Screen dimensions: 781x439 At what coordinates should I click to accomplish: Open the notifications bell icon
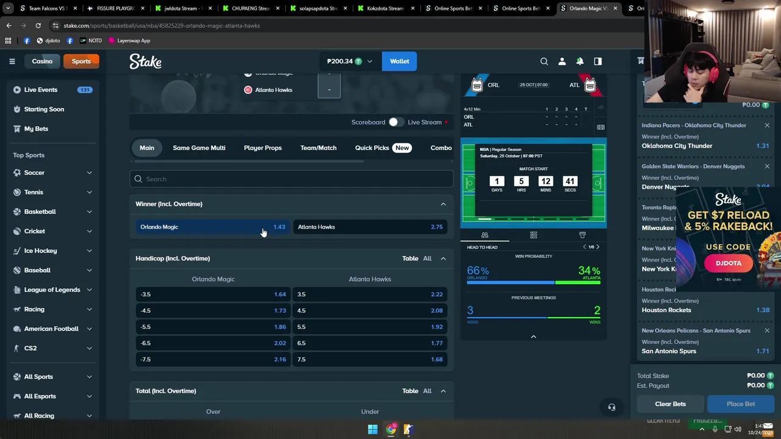pos(580,61)
